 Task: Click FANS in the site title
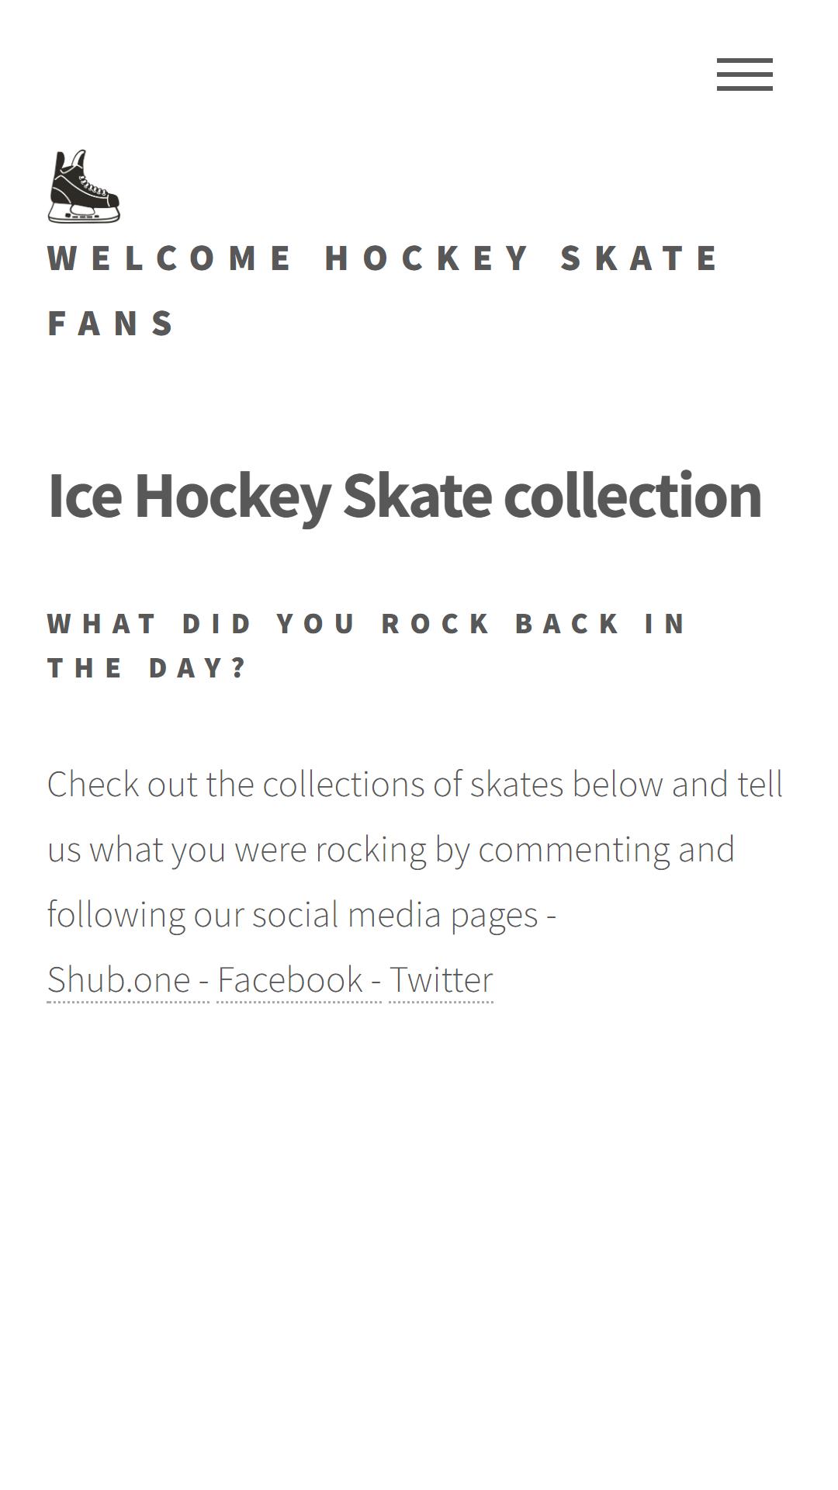tap(112, 323)
